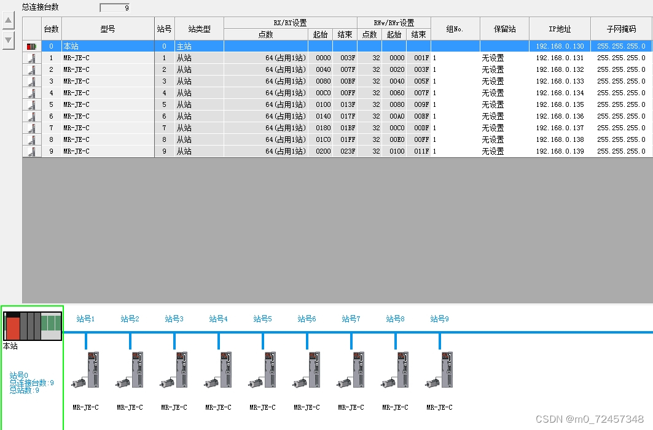Image resolution: width=653 pixels, height=430 pixels.
Task: Select the servo amplifier under 站号4
Action: (x=218, y=370)
